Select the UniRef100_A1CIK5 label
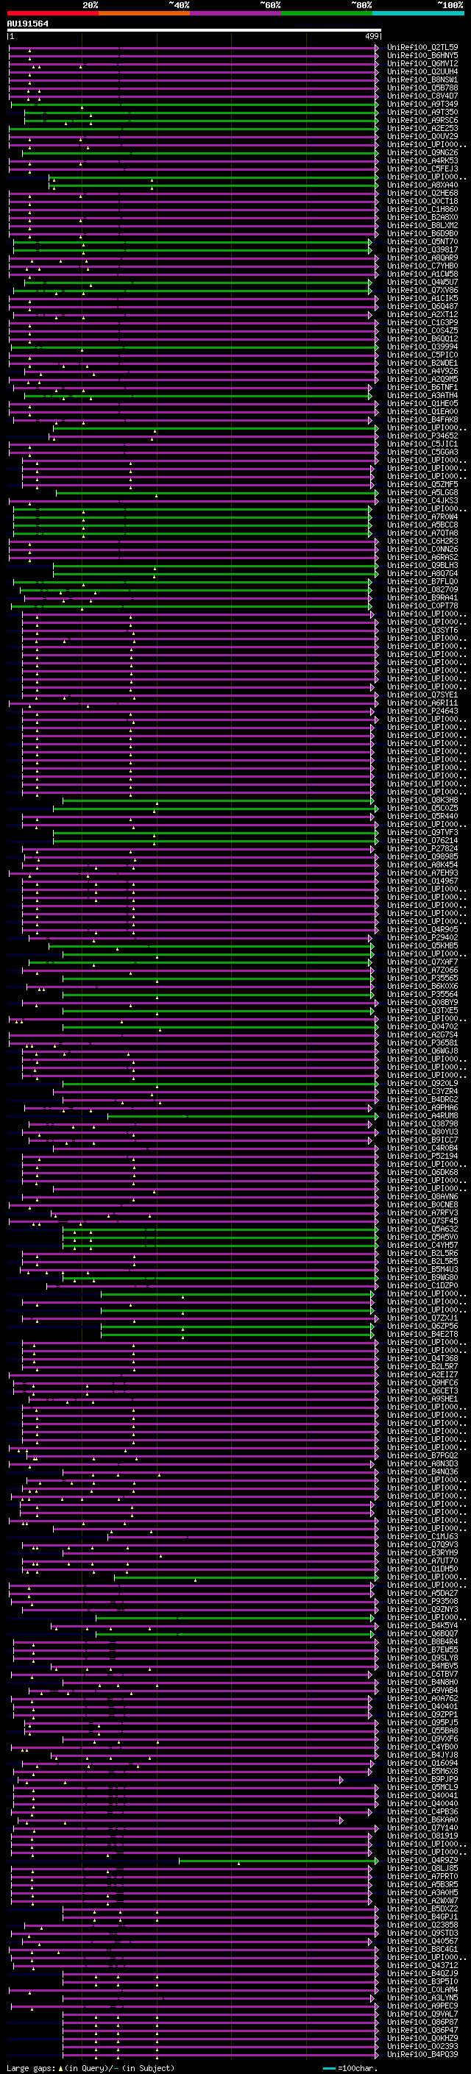Image resolution: width=471 pixels, height=2074 pixels. (x=422, y=299)
